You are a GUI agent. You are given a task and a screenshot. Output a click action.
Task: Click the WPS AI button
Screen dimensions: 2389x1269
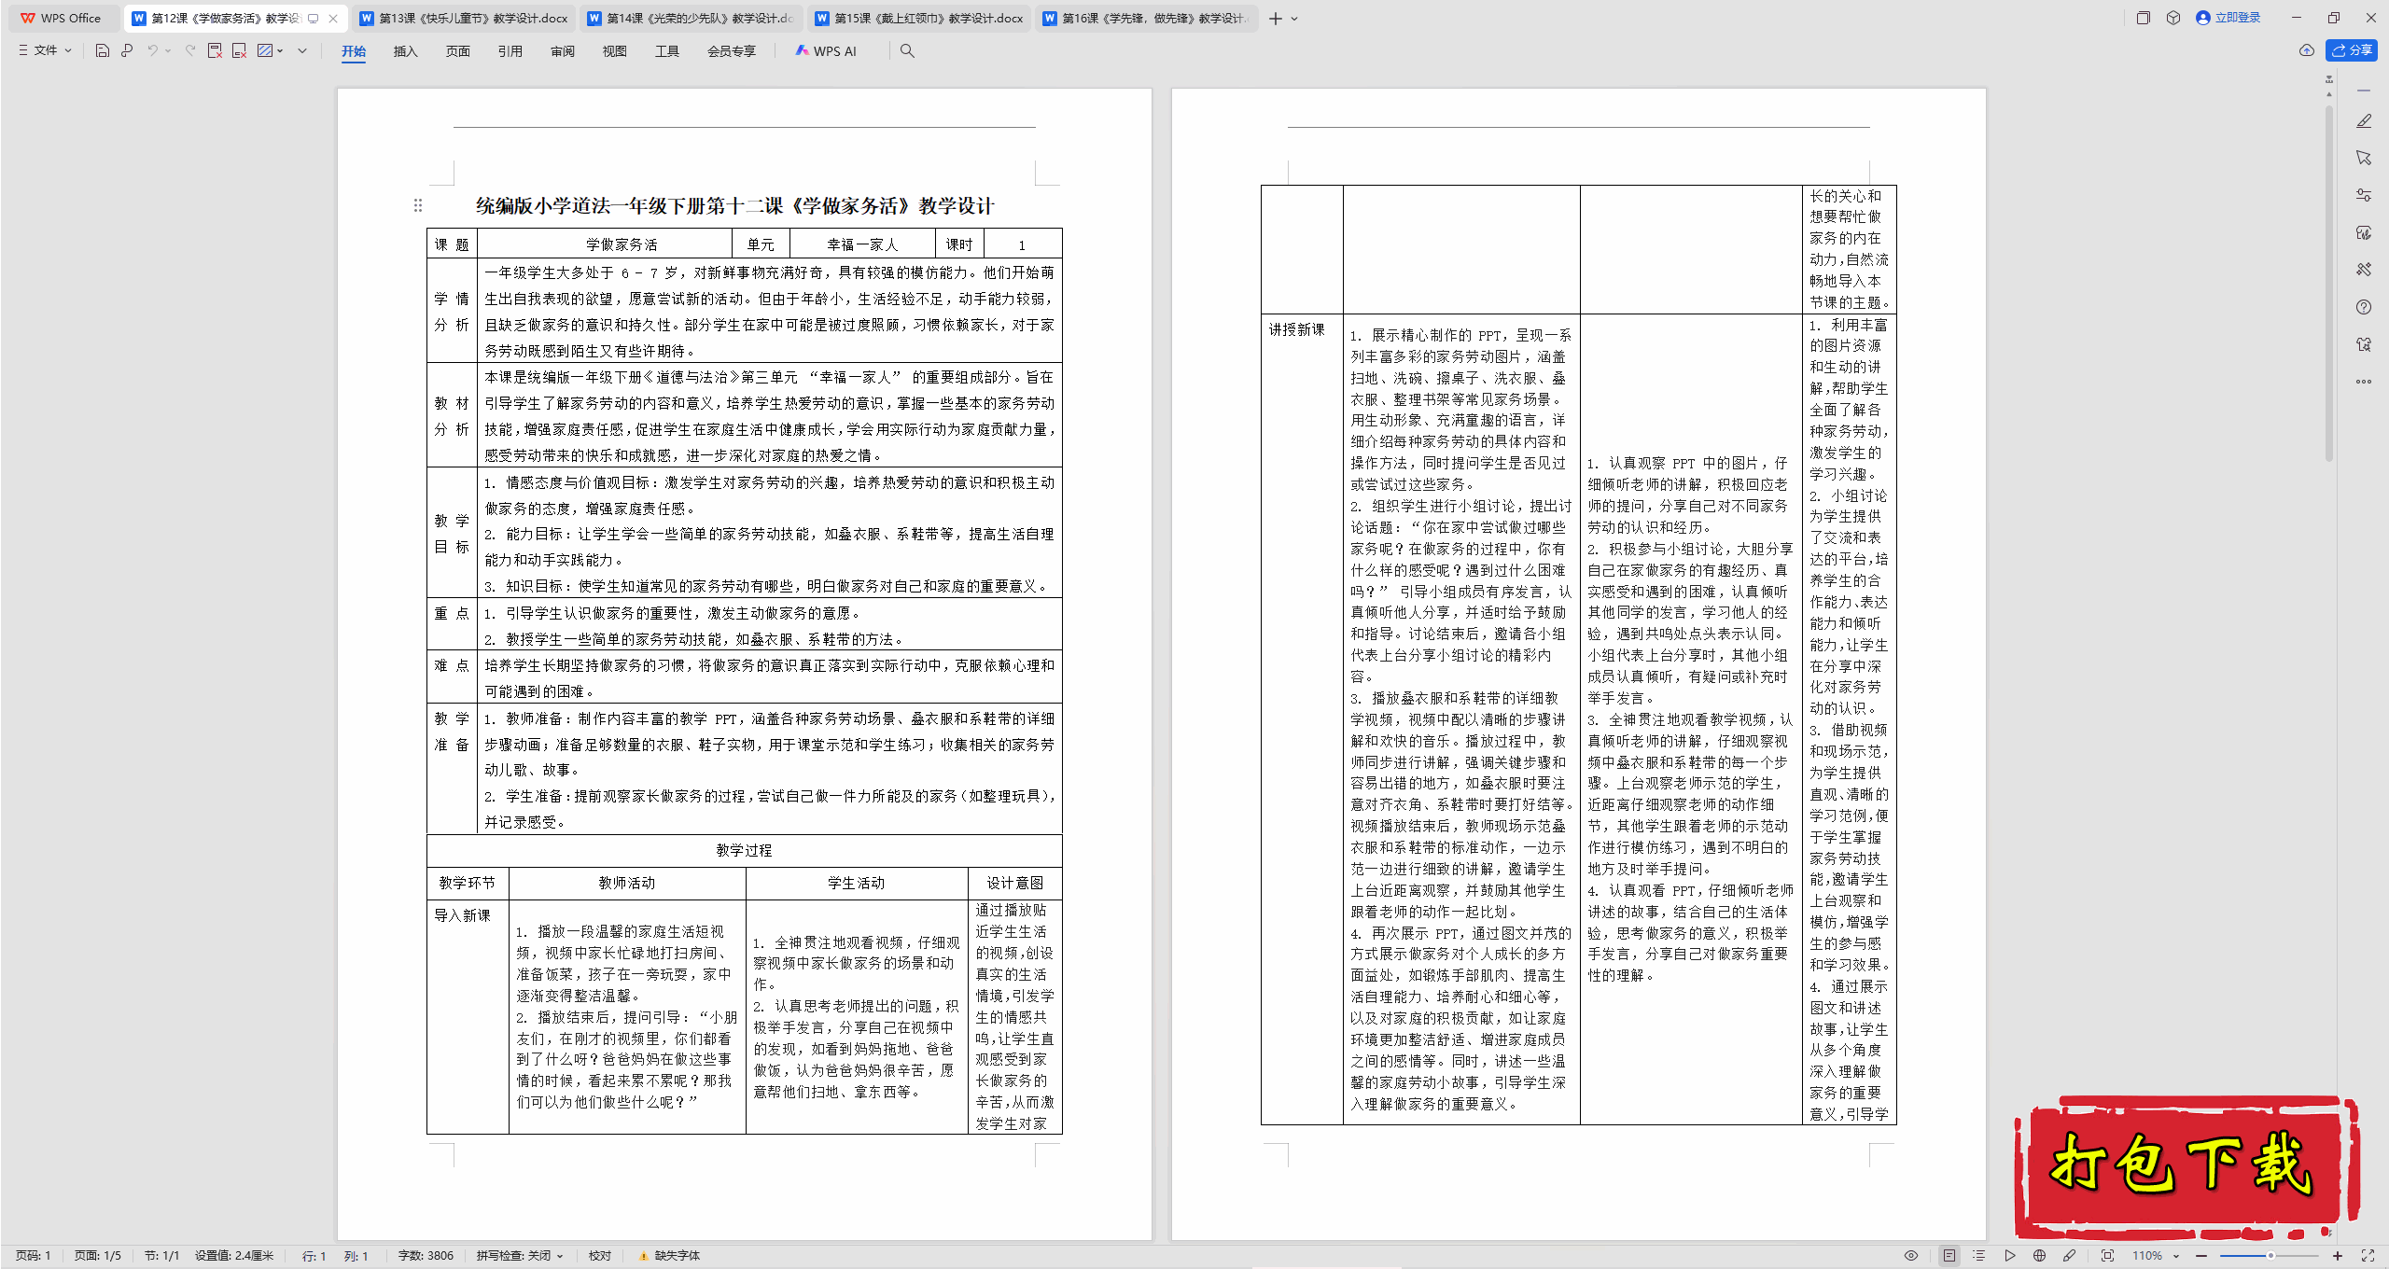tap(826, 50)
